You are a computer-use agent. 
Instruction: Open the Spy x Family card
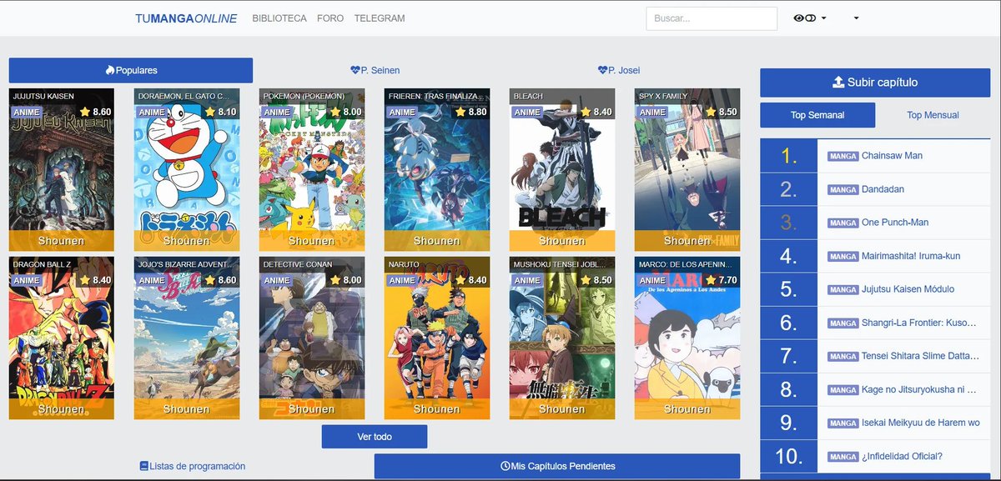tap(687, 170)
